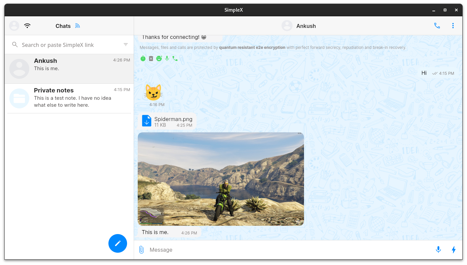Viewport: 467px width, 265px height.
Task: Start an audio call with the phone icon
Action: click(437, 26)
